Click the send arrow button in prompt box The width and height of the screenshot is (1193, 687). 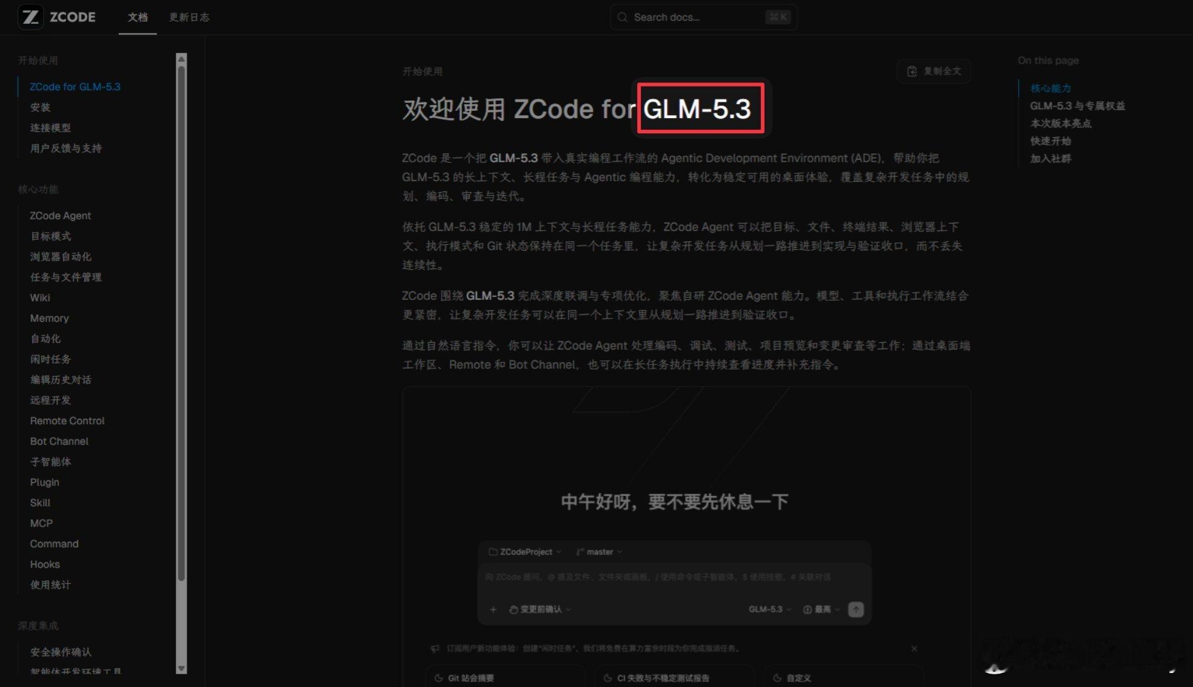(x=855, y=609)
